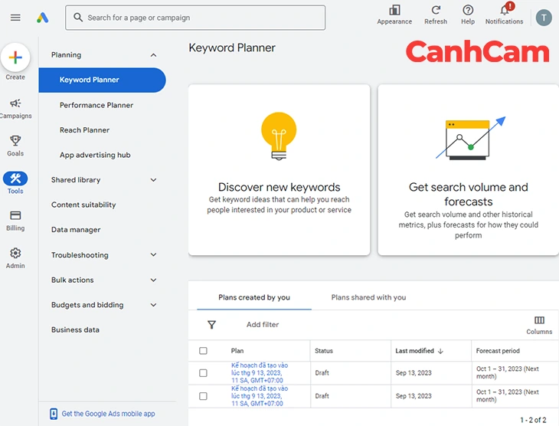Refresh the page with Refresh icon
This screenshot has width=559, height=426.
pyautogui.click(x=436, y=10)
